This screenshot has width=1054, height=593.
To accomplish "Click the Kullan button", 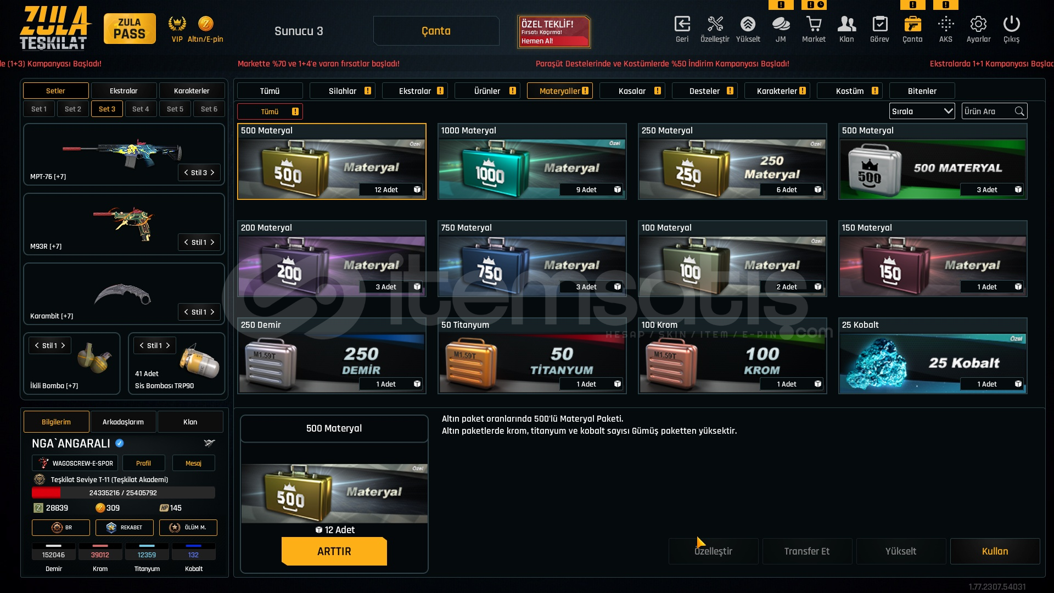I will click(995, 551).
